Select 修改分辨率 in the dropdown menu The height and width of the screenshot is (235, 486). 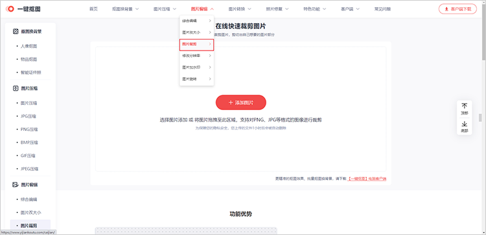click(x=197, y=56)
